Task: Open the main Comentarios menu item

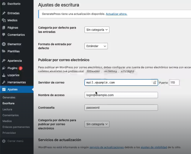Action: pos(17,35)
